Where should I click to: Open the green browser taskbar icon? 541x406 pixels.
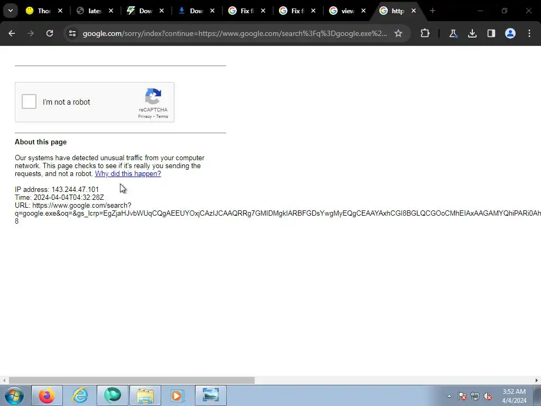(113, 395)
